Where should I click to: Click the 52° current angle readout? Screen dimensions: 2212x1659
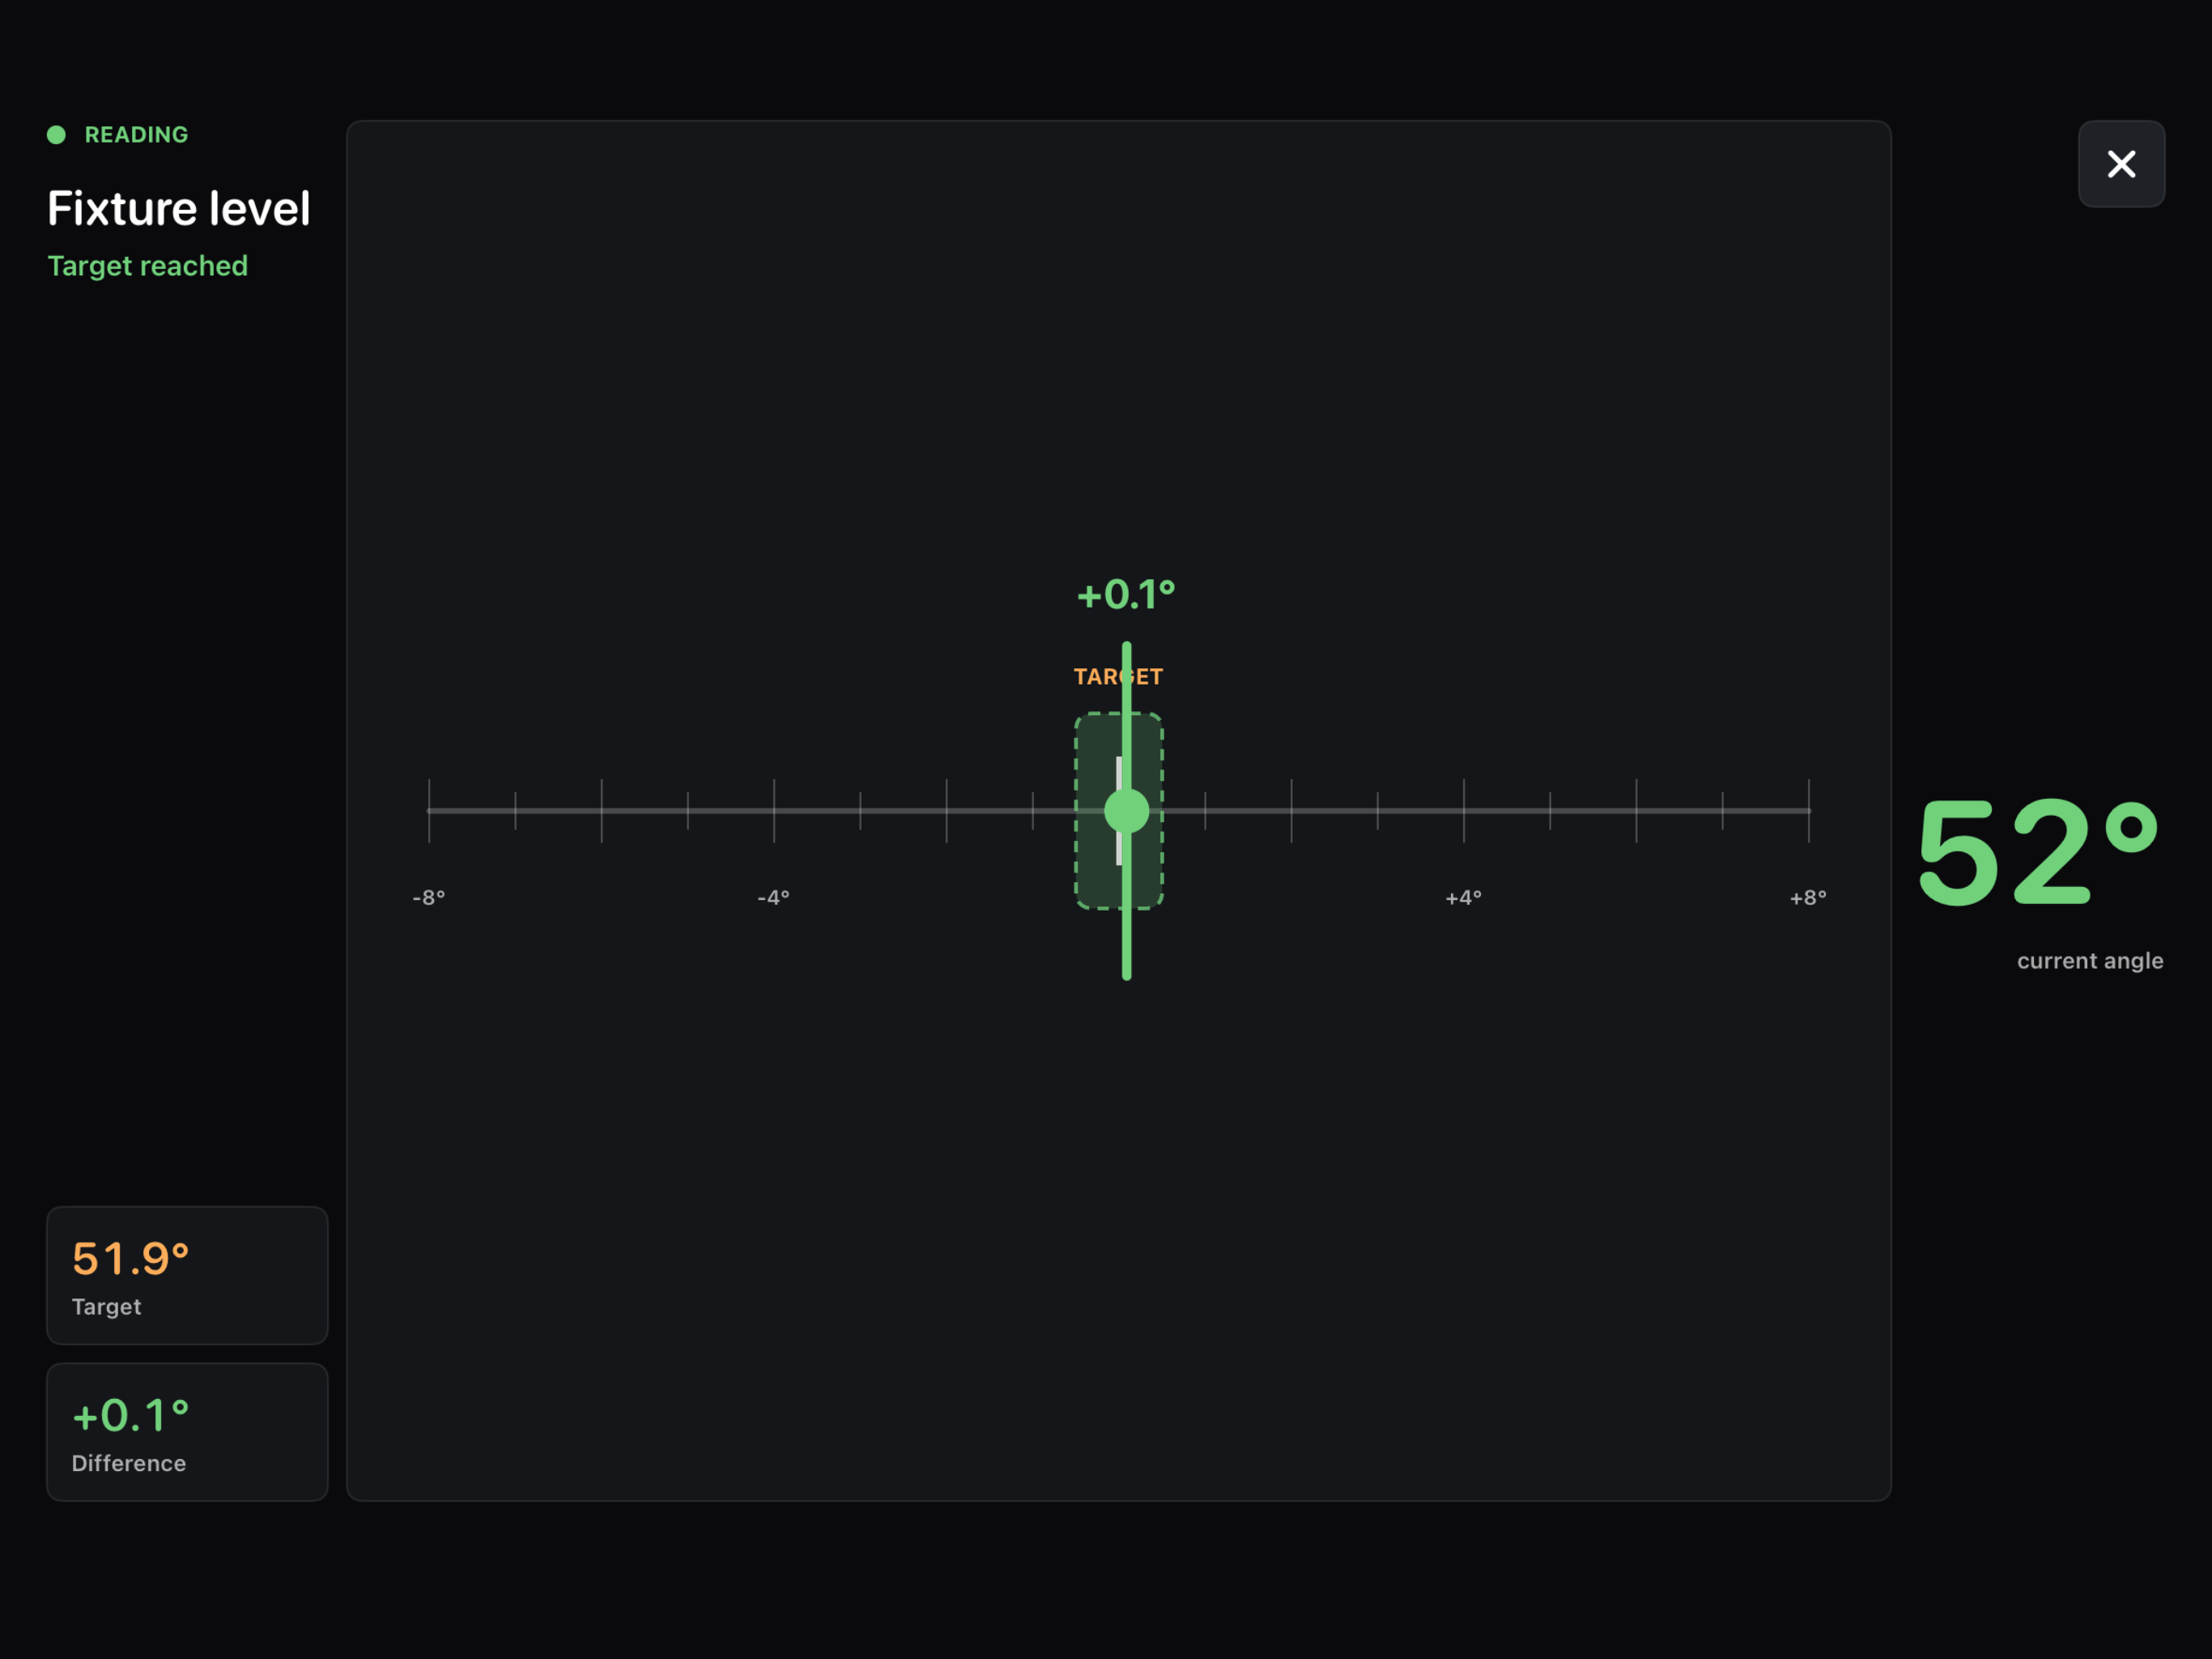click(2037, 852)
